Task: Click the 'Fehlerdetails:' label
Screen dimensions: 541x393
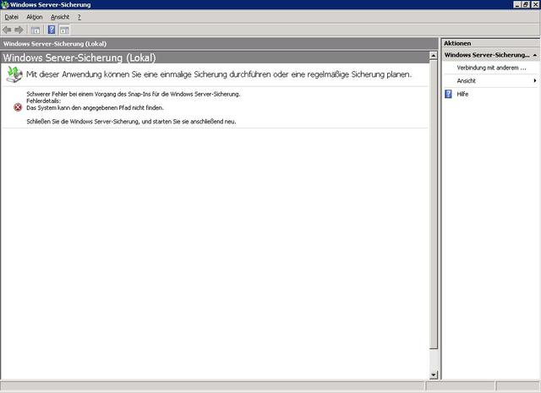Action: pyautogui.click(x=43, y=101)
